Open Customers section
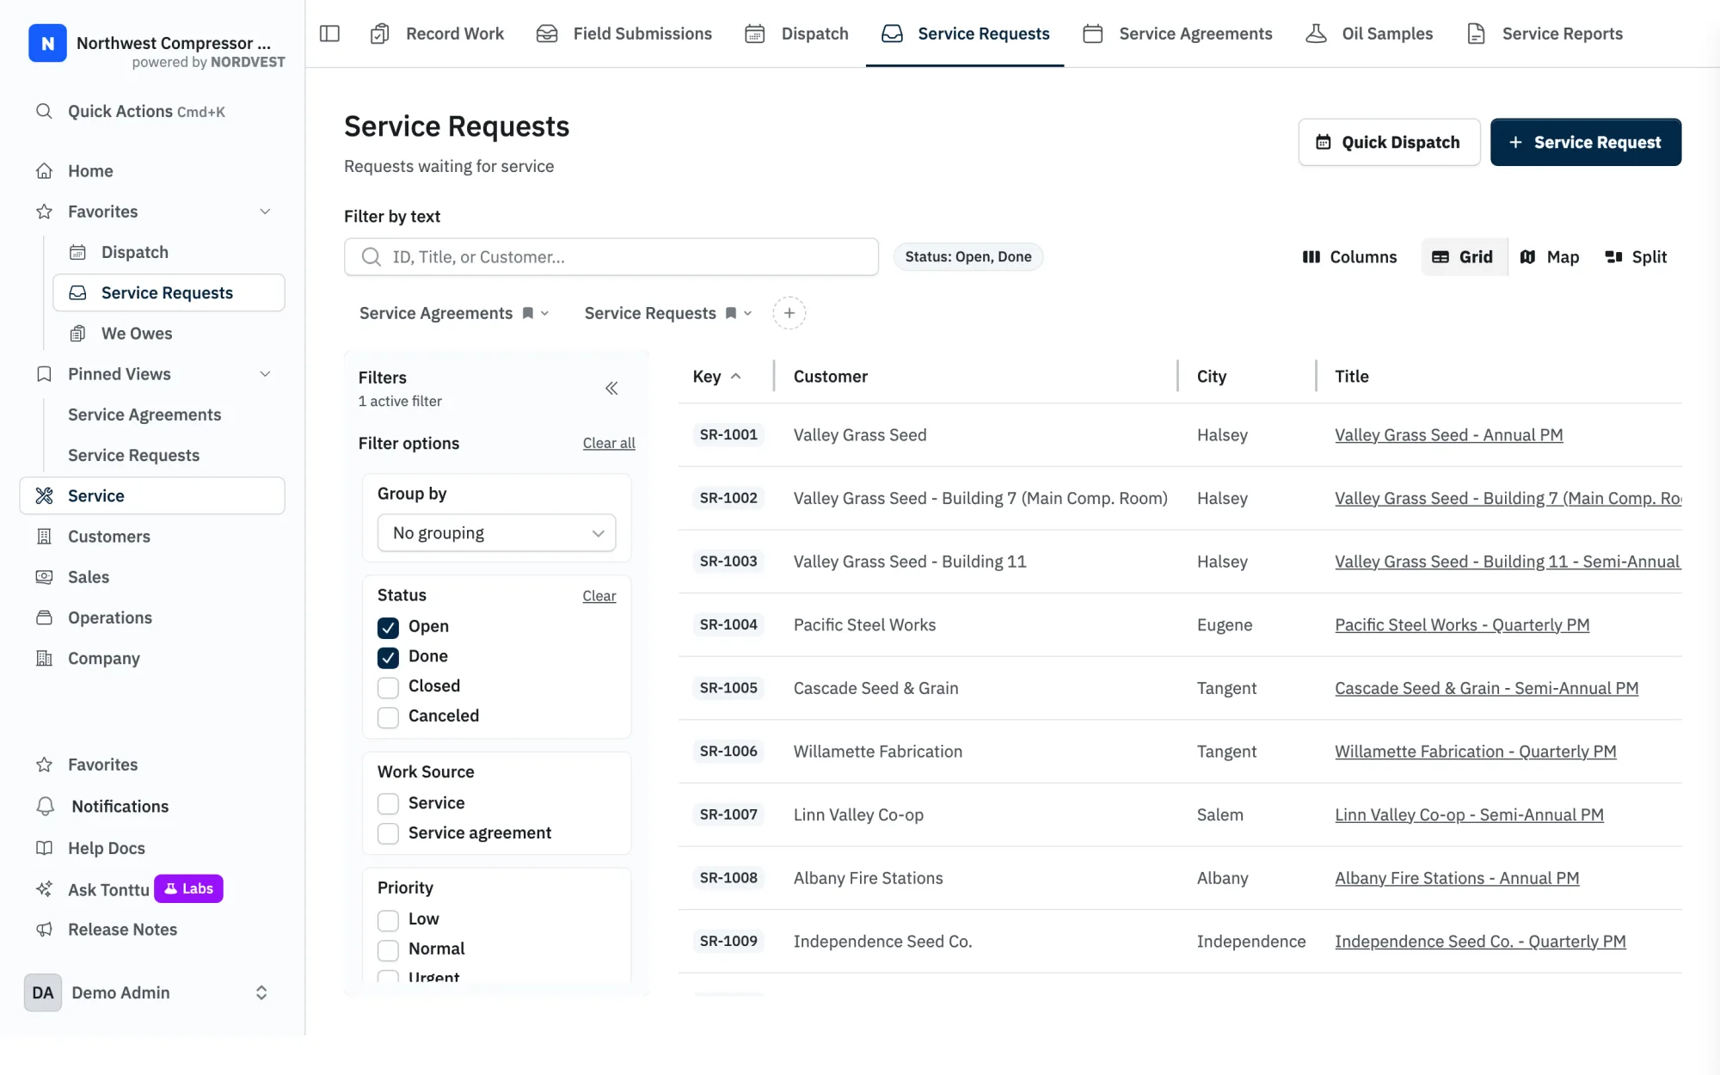The width and height of the screenshot is (1720, 1075). point(109,537)
